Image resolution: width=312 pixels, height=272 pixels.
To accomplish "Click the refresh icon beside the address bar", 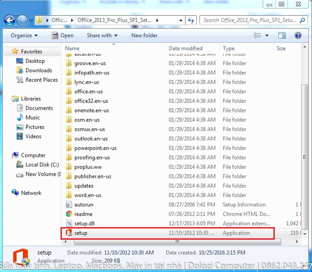I will click(x=191, y=20).
